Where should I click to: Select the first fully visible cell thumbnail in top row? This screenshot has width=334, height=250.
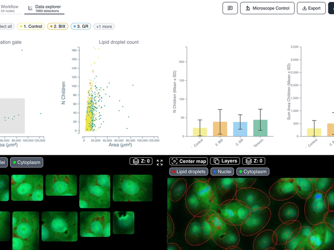27,188
